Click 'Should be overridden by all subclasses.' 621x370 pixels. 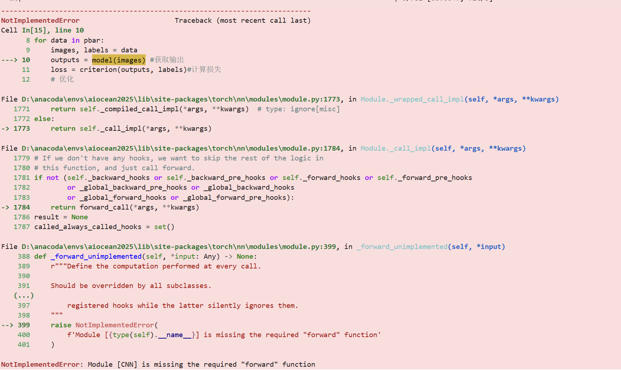coord(131,286)
